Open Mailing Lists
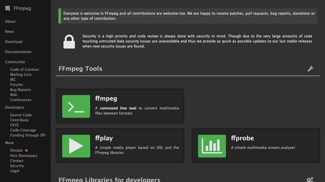Viewport: 325px width, 182px height. point(21,75)
